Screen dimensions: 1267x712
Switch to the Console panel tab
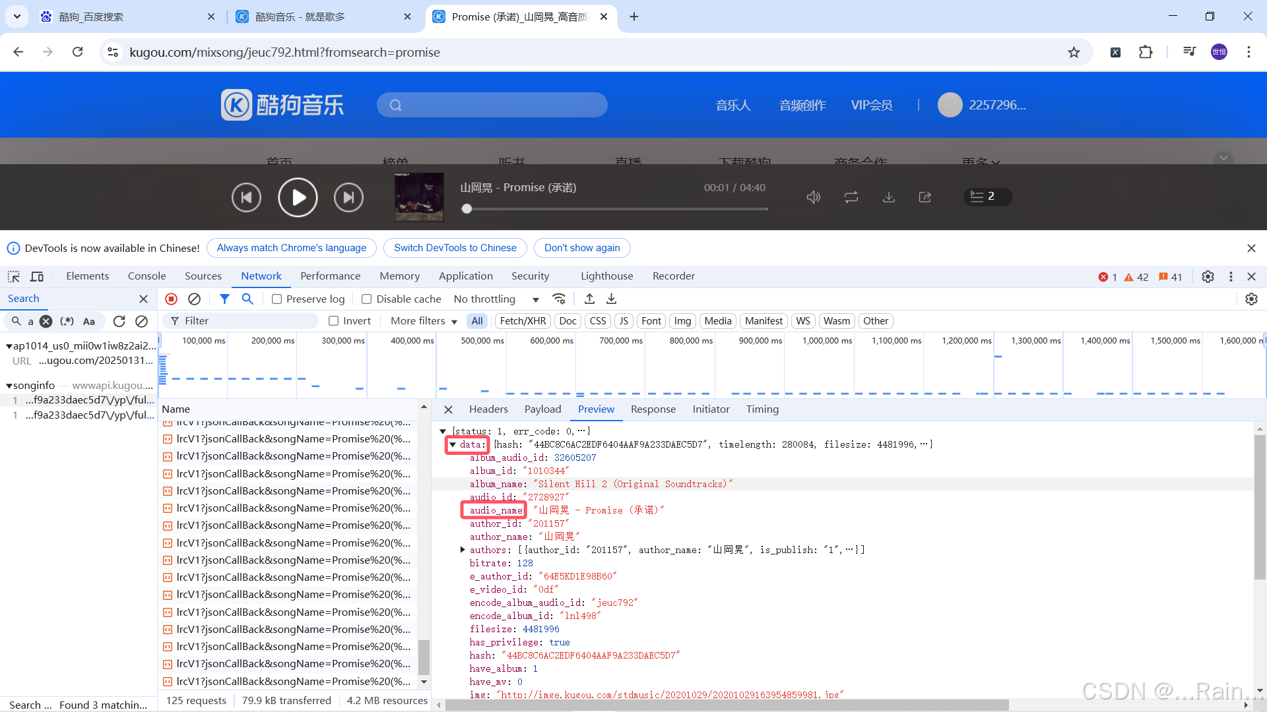coord(146,276)
